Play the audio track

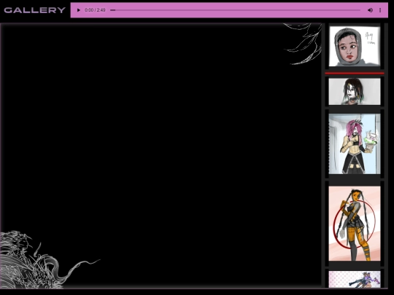click(x=78, y=10)
